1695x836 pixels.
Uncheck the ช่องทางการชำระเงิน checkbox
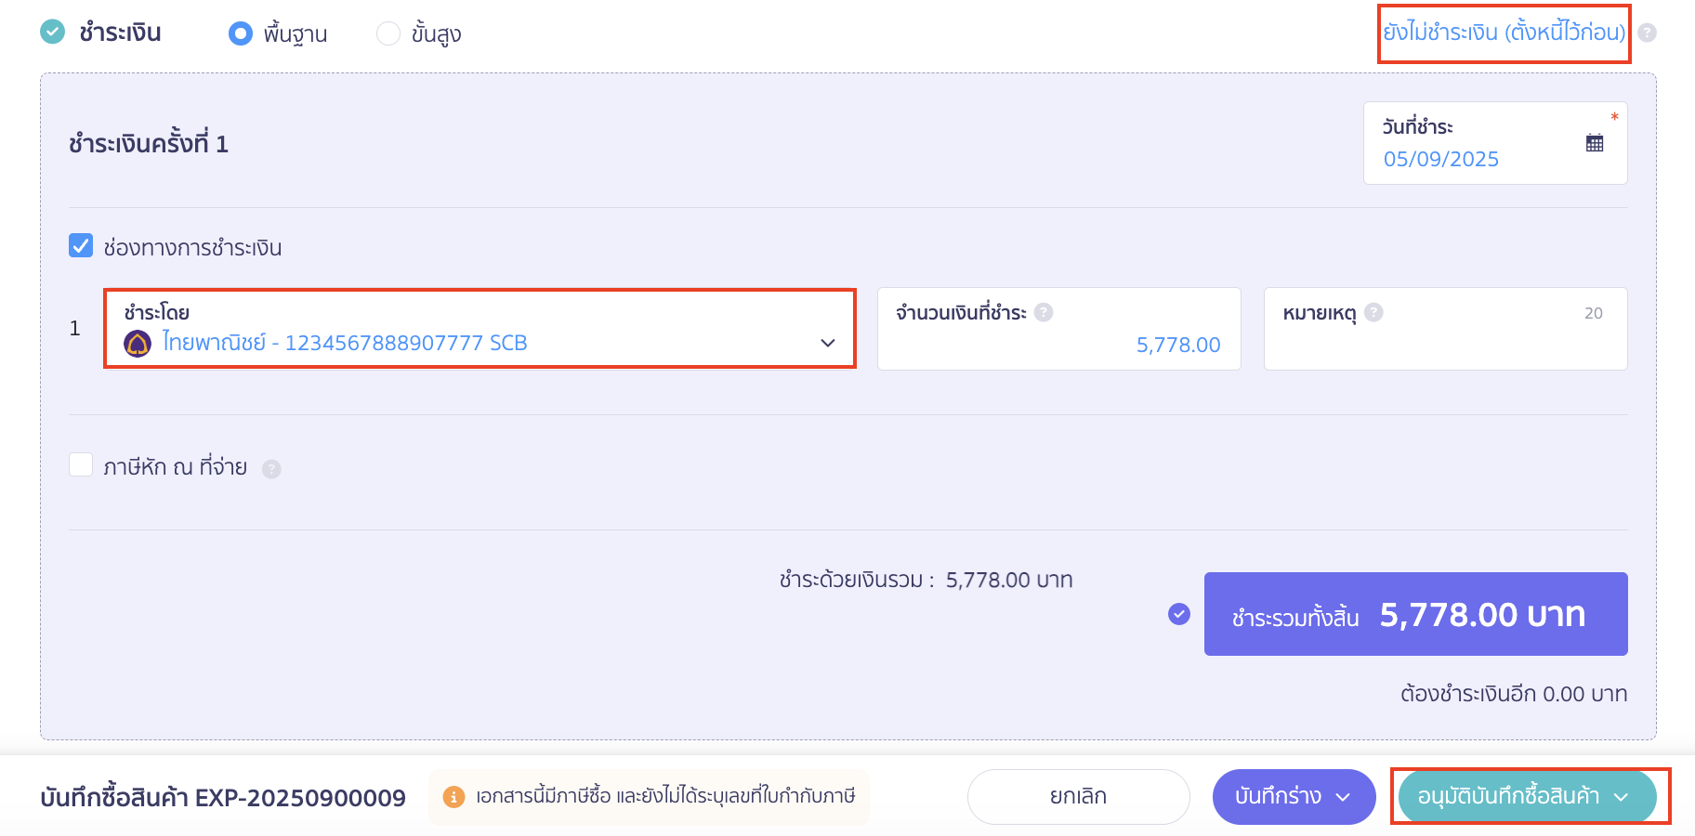point(81,245)
